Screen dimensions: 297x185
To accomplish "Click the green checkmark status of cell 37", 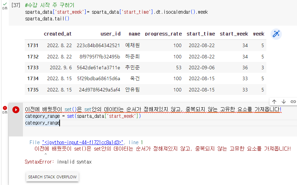I will 5,4.
